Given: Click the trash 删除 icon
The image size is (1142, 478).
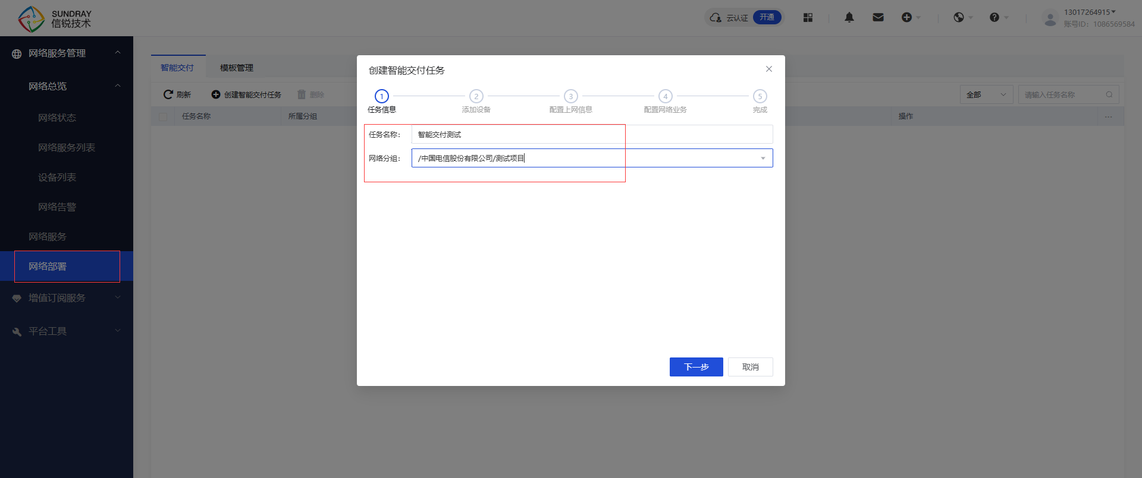Looking at the screenshot, I should (x=302, y=94).
